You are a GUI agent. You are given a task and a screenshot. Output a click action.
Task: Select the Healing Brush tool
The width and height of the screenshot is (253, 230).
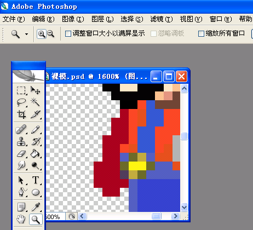(21, 129)
